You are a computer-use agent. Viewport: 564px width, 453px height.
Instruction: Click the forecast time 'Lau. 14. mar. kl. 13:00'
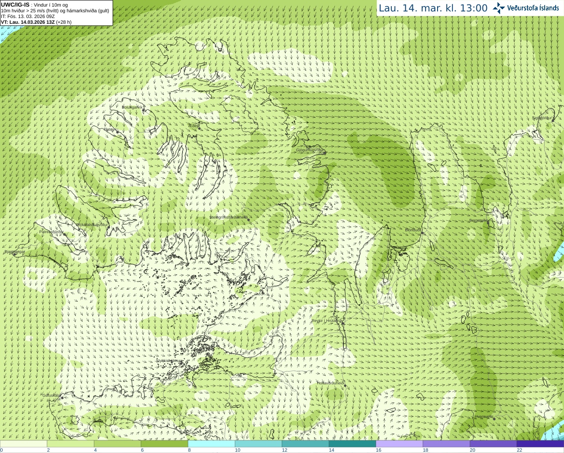(433, 8)
